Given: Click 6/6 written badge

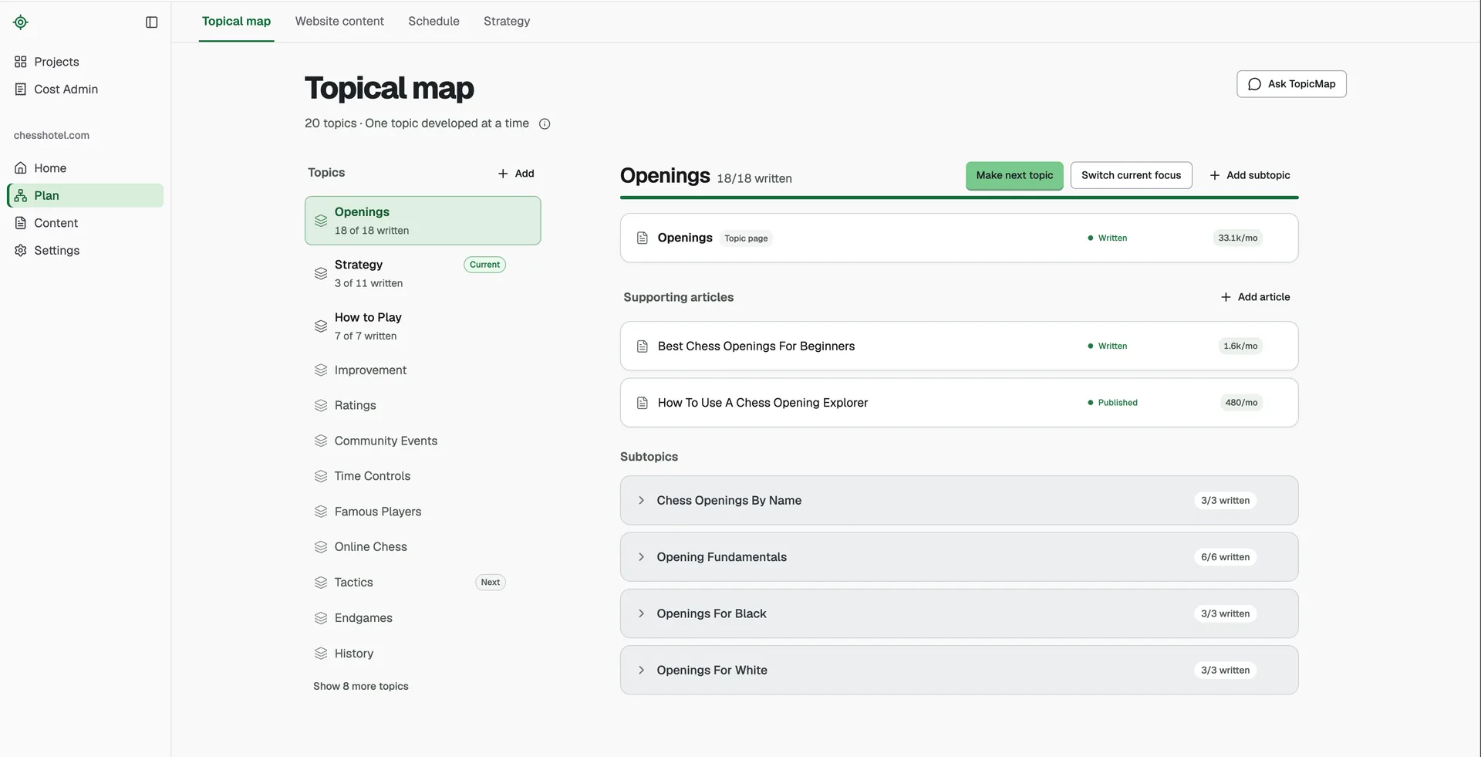Looking at the screenshot, I should coord(1225,557).
